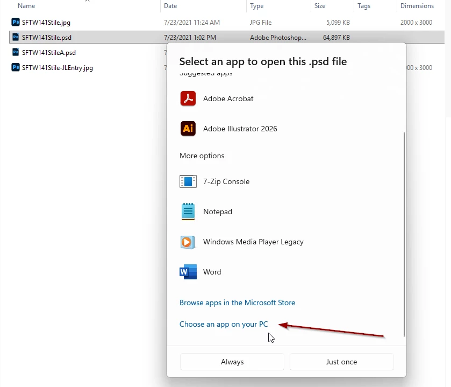Click the Adobe Photoshop type cell

pyautogui.click(x=278, y=38)
